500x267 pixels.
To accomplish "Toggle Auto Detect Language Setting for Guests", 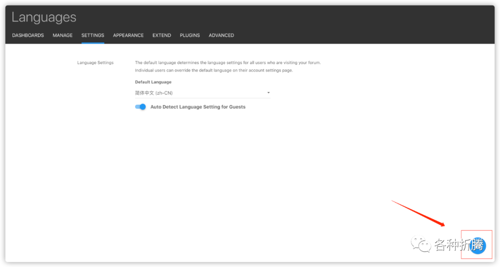I will point(140,107).
